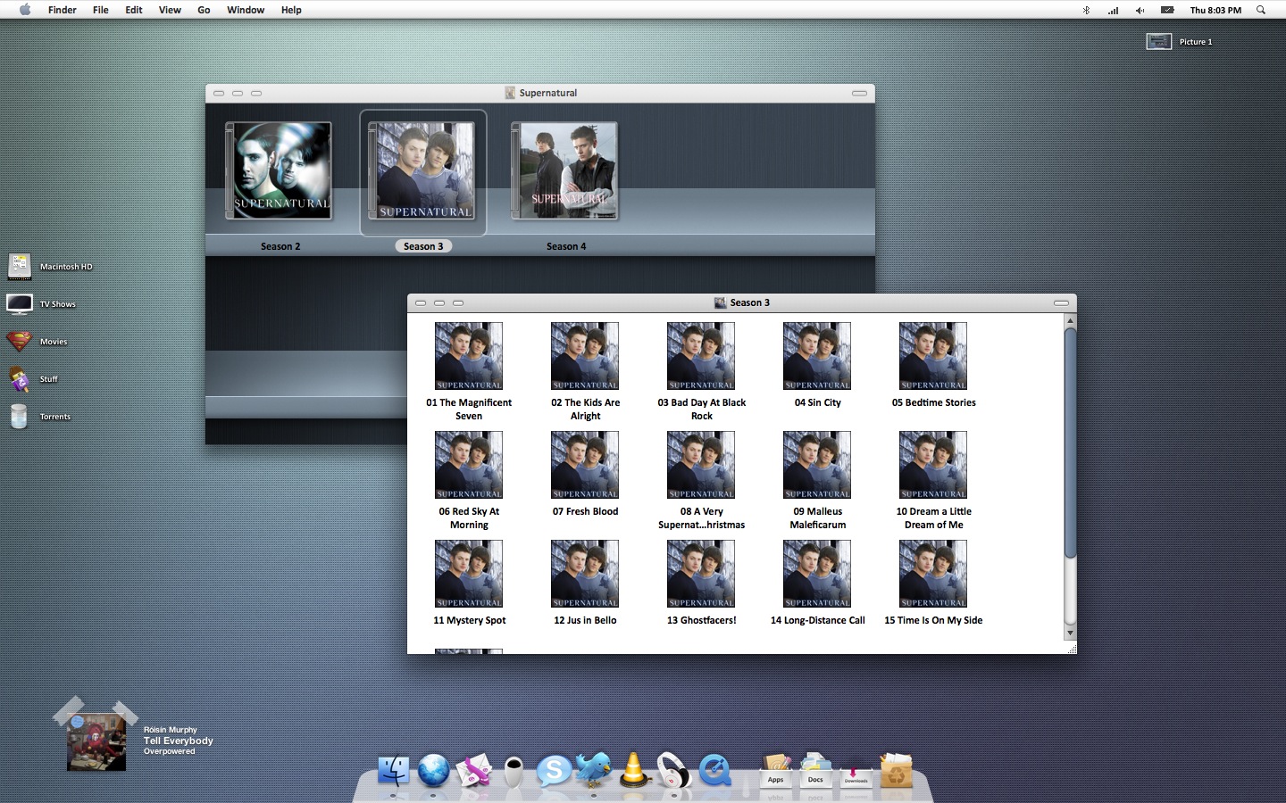Open the Twitter bird app in Dock
1286x803 pixels.
[594, 768]
